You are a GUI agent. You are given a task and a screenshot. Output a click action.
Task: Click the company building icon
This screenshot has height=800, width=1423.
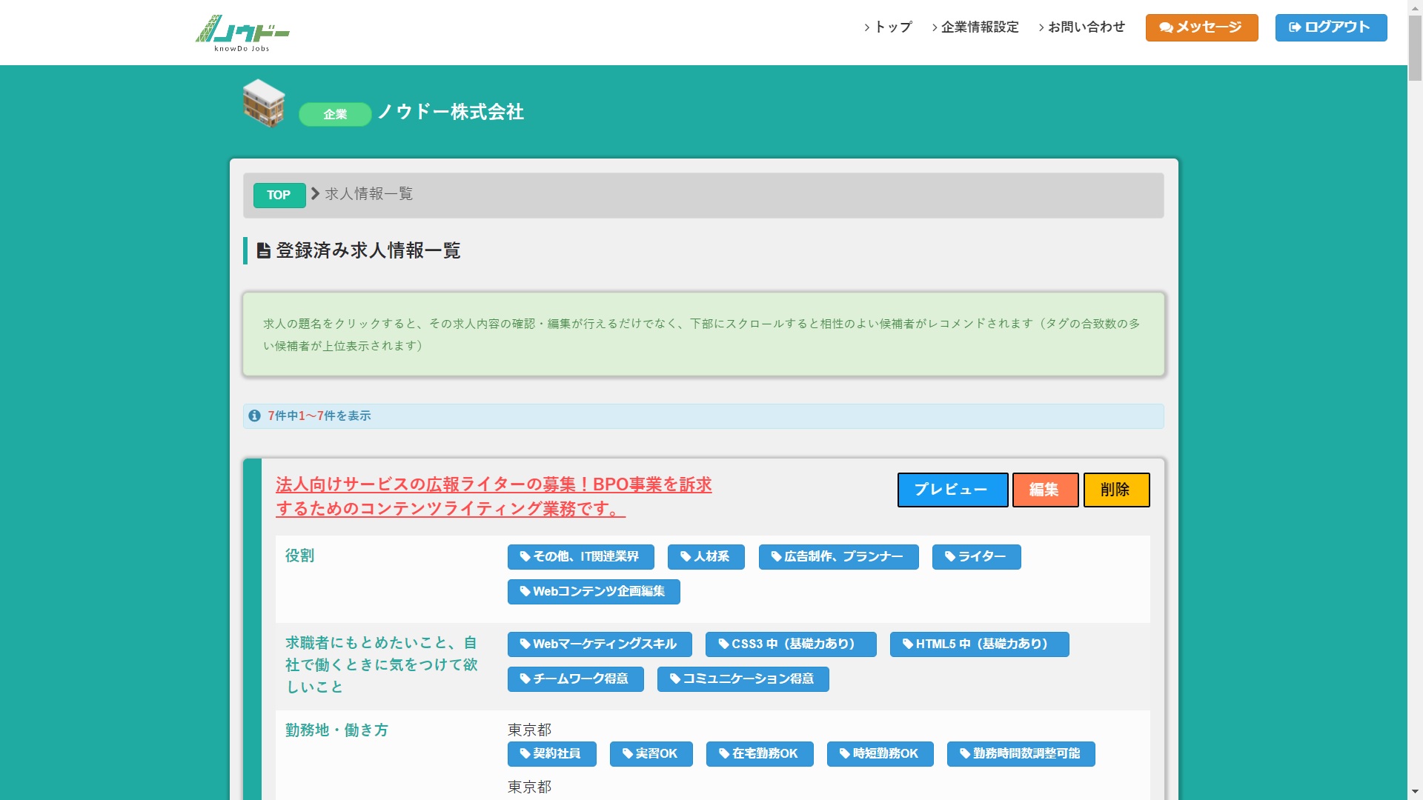(264, 104)
